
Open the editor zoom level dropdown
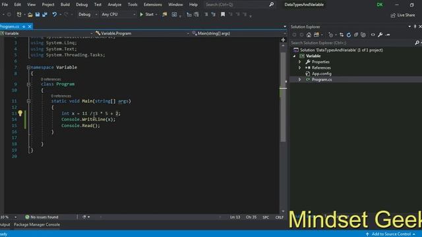click(x=15, y=217)
